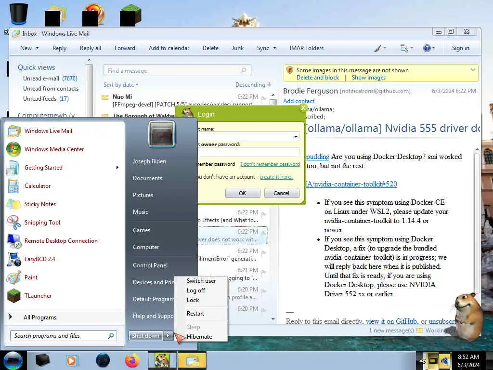Toggle Descending sort order

tap(253, 85)
